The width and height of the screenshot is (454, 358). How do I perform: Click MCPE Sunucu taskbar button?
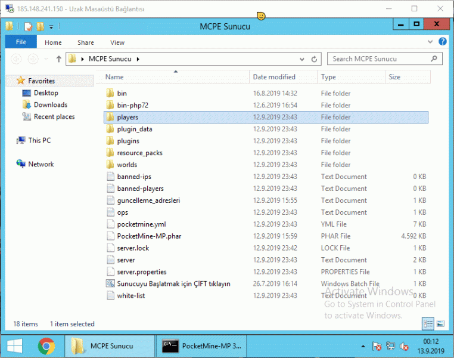click(110, 346)
